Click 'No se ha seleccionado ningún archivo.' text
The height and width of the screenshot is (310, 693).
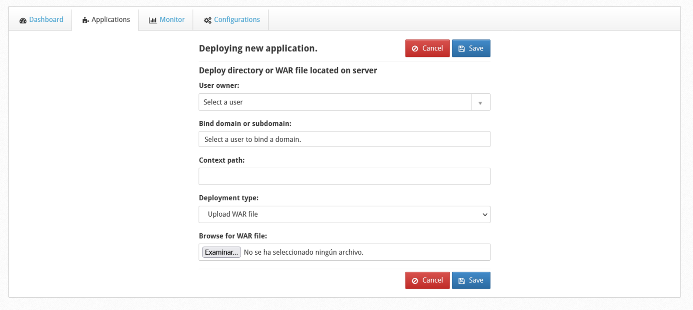point(304,252)
